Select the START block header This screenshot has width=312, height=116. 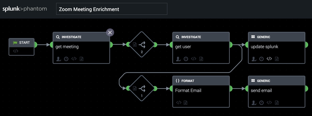coord(21,43)
